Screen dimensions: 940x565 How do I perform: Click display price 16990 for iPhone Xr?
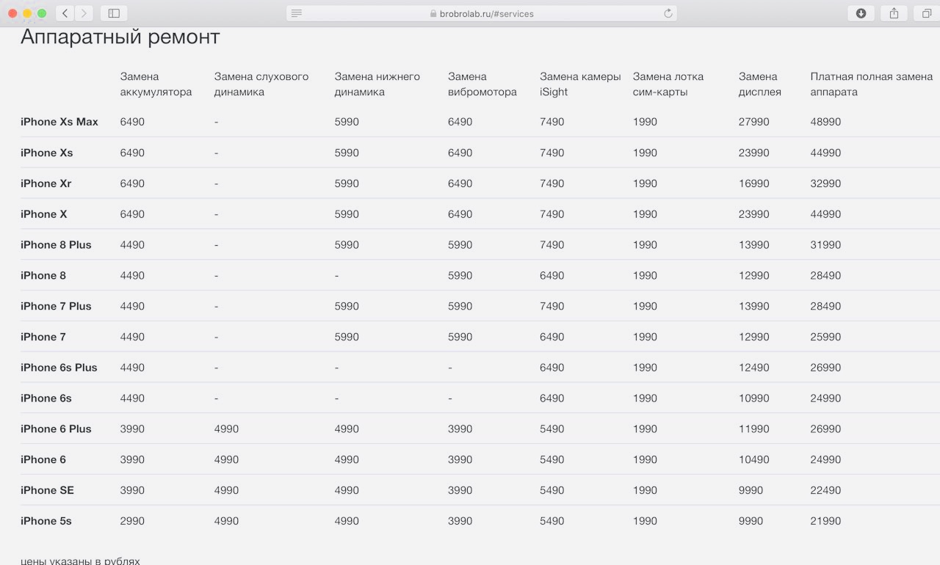[754, 183]
